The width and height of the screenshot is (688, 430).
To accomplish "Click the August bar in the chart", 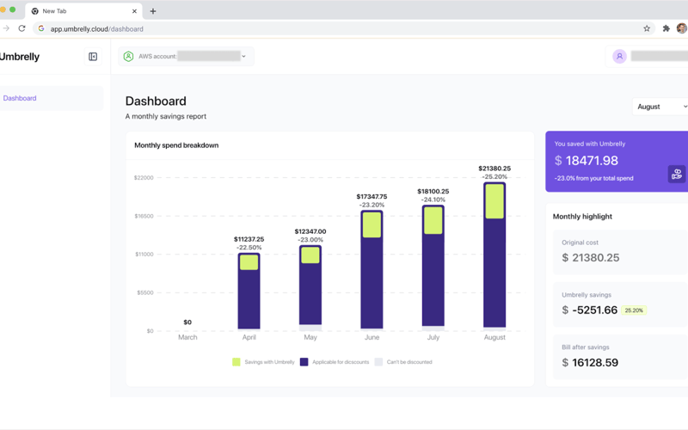I will pyautogui.click(x=494, y=256).
